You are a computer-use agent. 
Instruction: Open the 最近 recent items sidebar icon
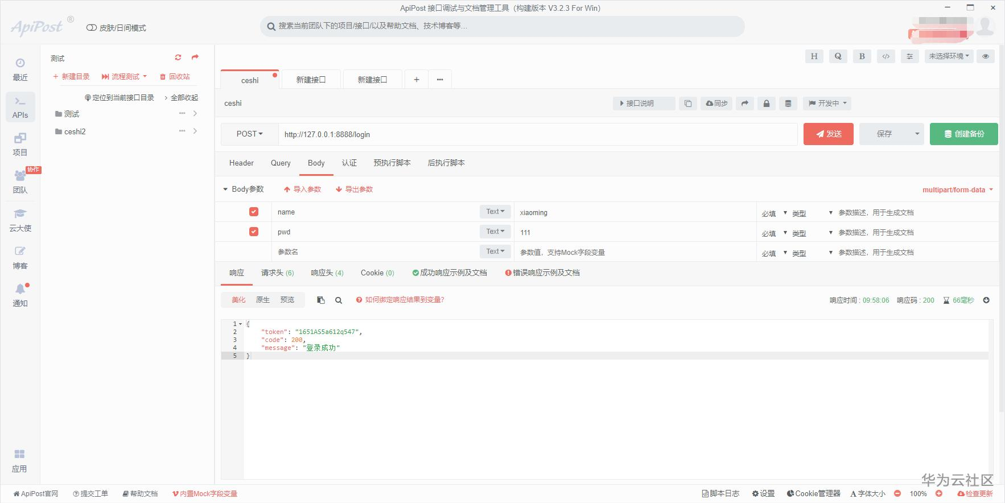(20, 69)
